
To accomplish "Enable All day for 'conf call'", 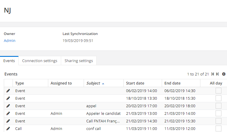I will tap(219, 129).
